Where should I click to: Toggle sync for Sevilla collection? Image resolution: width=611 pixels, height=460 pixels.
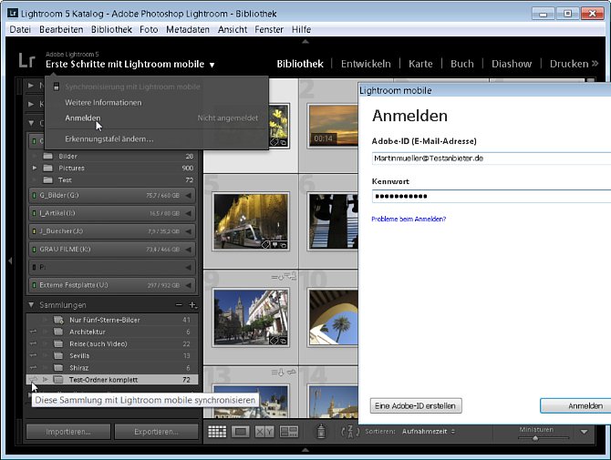[x=32, y=355]
